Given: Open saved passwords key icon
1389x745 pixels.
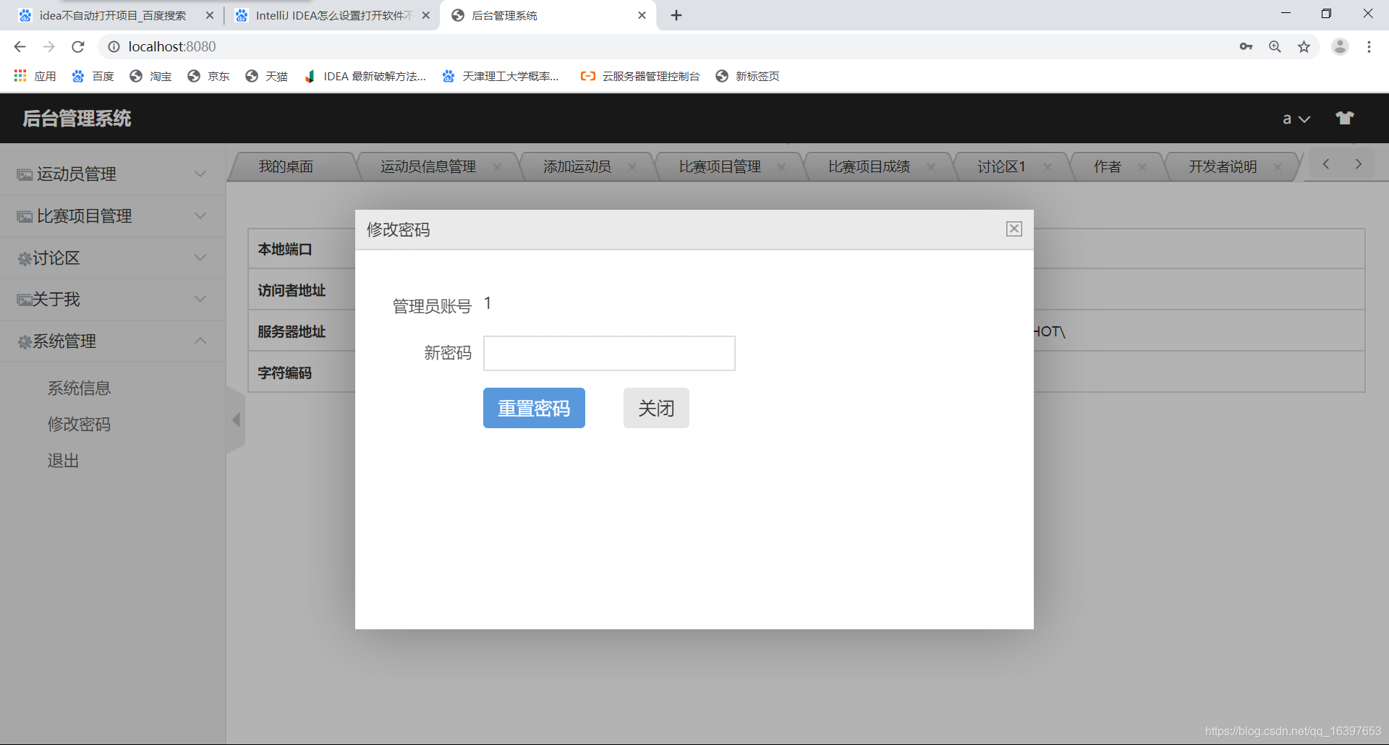Looking at the screenshot, I should [1246, 46].
